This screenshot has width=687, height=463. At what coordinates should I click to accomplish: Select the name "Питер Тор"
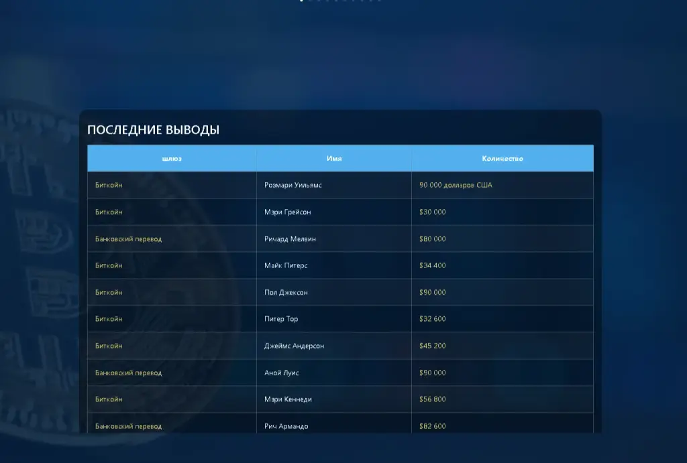coord(281,319)
